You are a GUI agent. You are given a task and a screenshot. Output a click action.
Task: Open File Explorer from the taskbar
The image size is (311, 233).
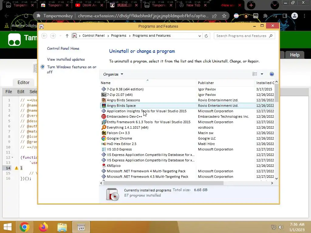pos(62,227)
